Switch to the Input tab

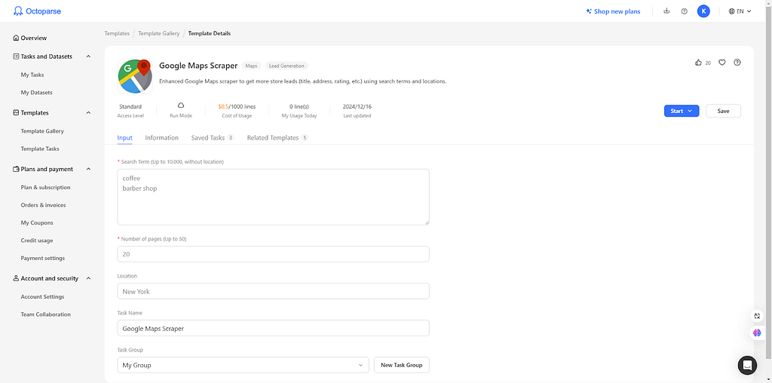pyautogui.click(x=124, y=138)
